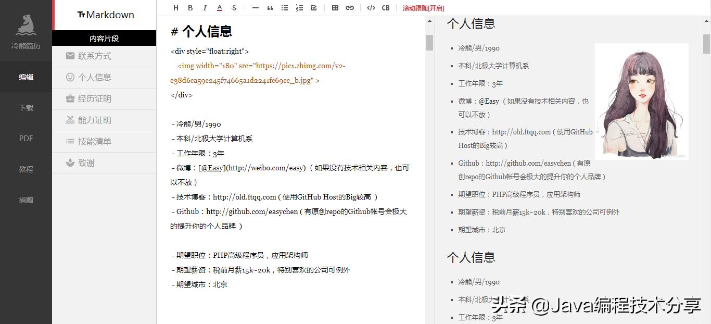Insert a code block with the CB icon
711x324 pixels.
pyautogui.click(x=386, y=8)
